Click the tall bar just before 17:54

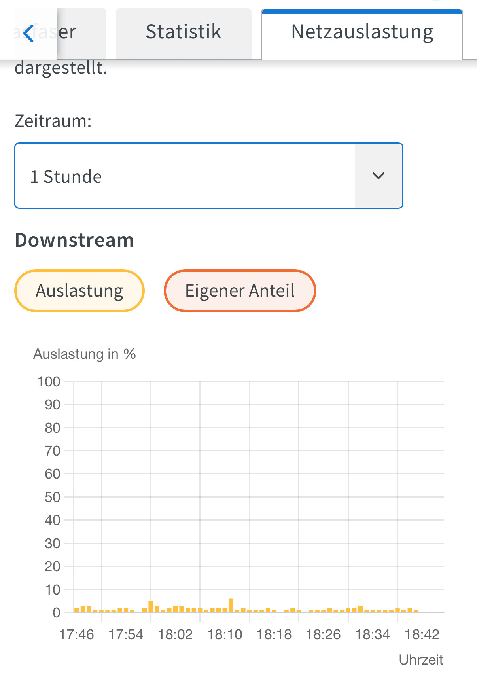[x=151, y=606]
